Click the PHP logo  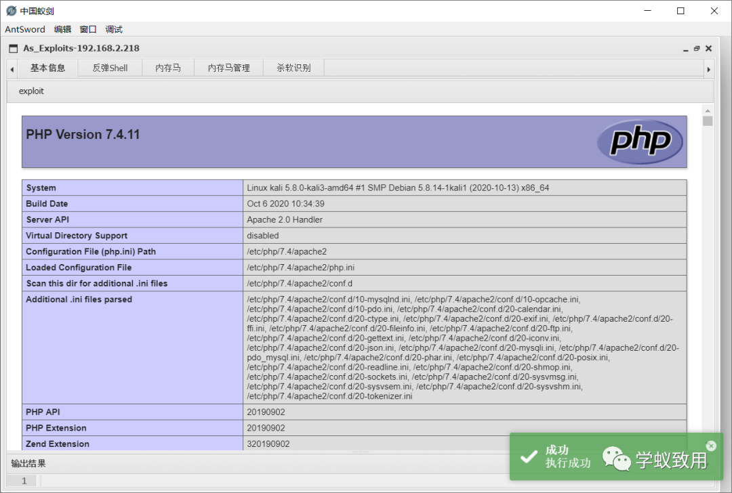640,142
